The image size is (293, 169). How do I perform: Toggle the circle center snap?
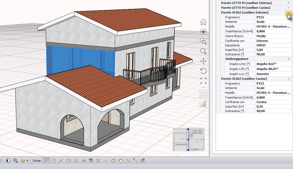(53, 161)
